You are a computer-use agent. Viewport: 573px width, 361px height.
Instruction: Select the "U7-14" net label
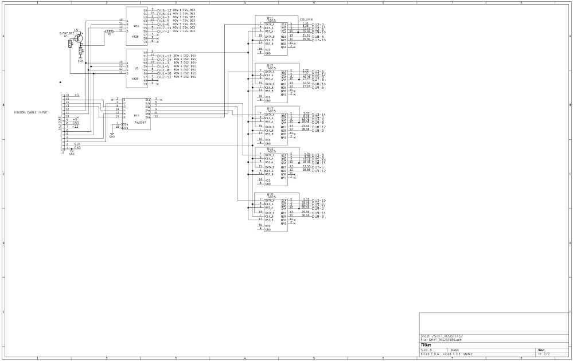pos(165,28)
